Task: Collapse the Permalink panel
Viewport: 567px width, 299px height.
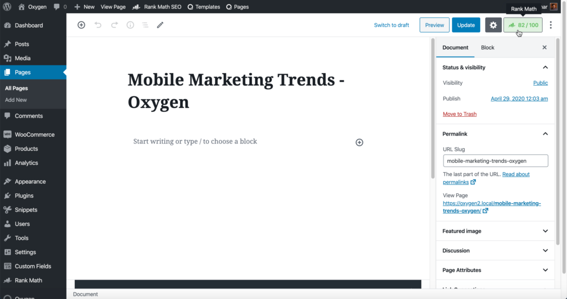Action: 495,134
